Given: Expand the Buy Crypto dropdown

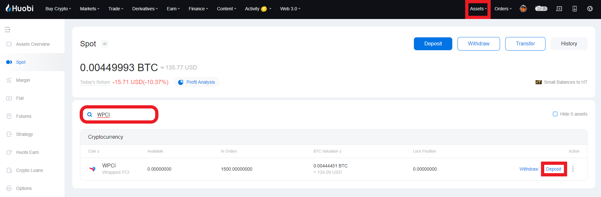Looking at the screenshot, I should click(x=58, y=9).
